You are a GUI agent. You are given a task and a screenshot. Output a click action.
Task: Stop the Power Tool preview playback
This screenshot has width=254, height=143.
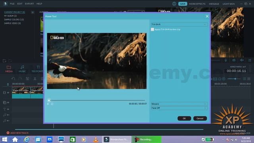[52, 104]
